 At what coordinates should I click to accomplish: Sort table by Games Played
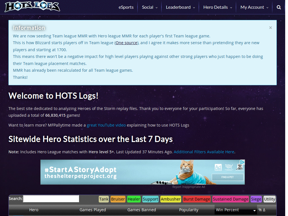(x=93, y=210)
